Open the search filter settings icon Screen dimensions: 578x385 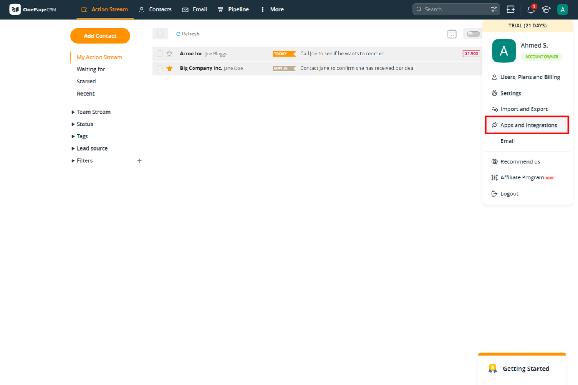[x=493, y=9]
